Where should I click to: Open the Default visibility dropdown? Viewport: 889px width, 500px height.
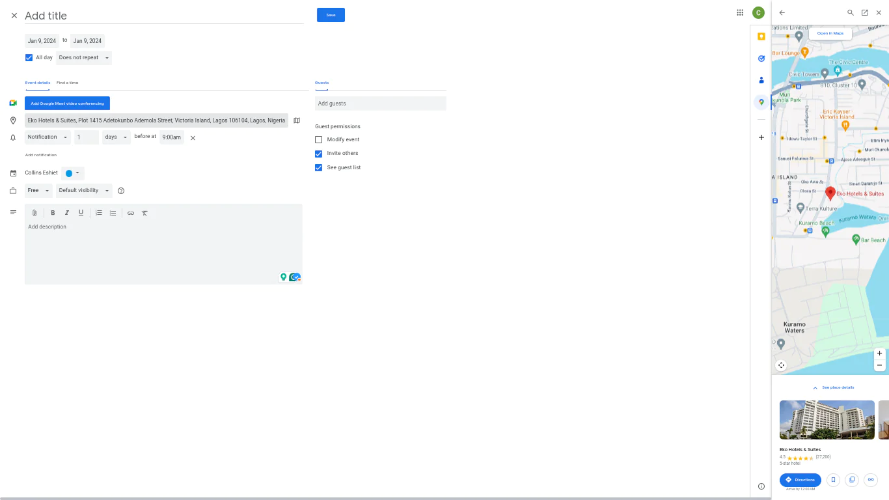tap(84, 191)
